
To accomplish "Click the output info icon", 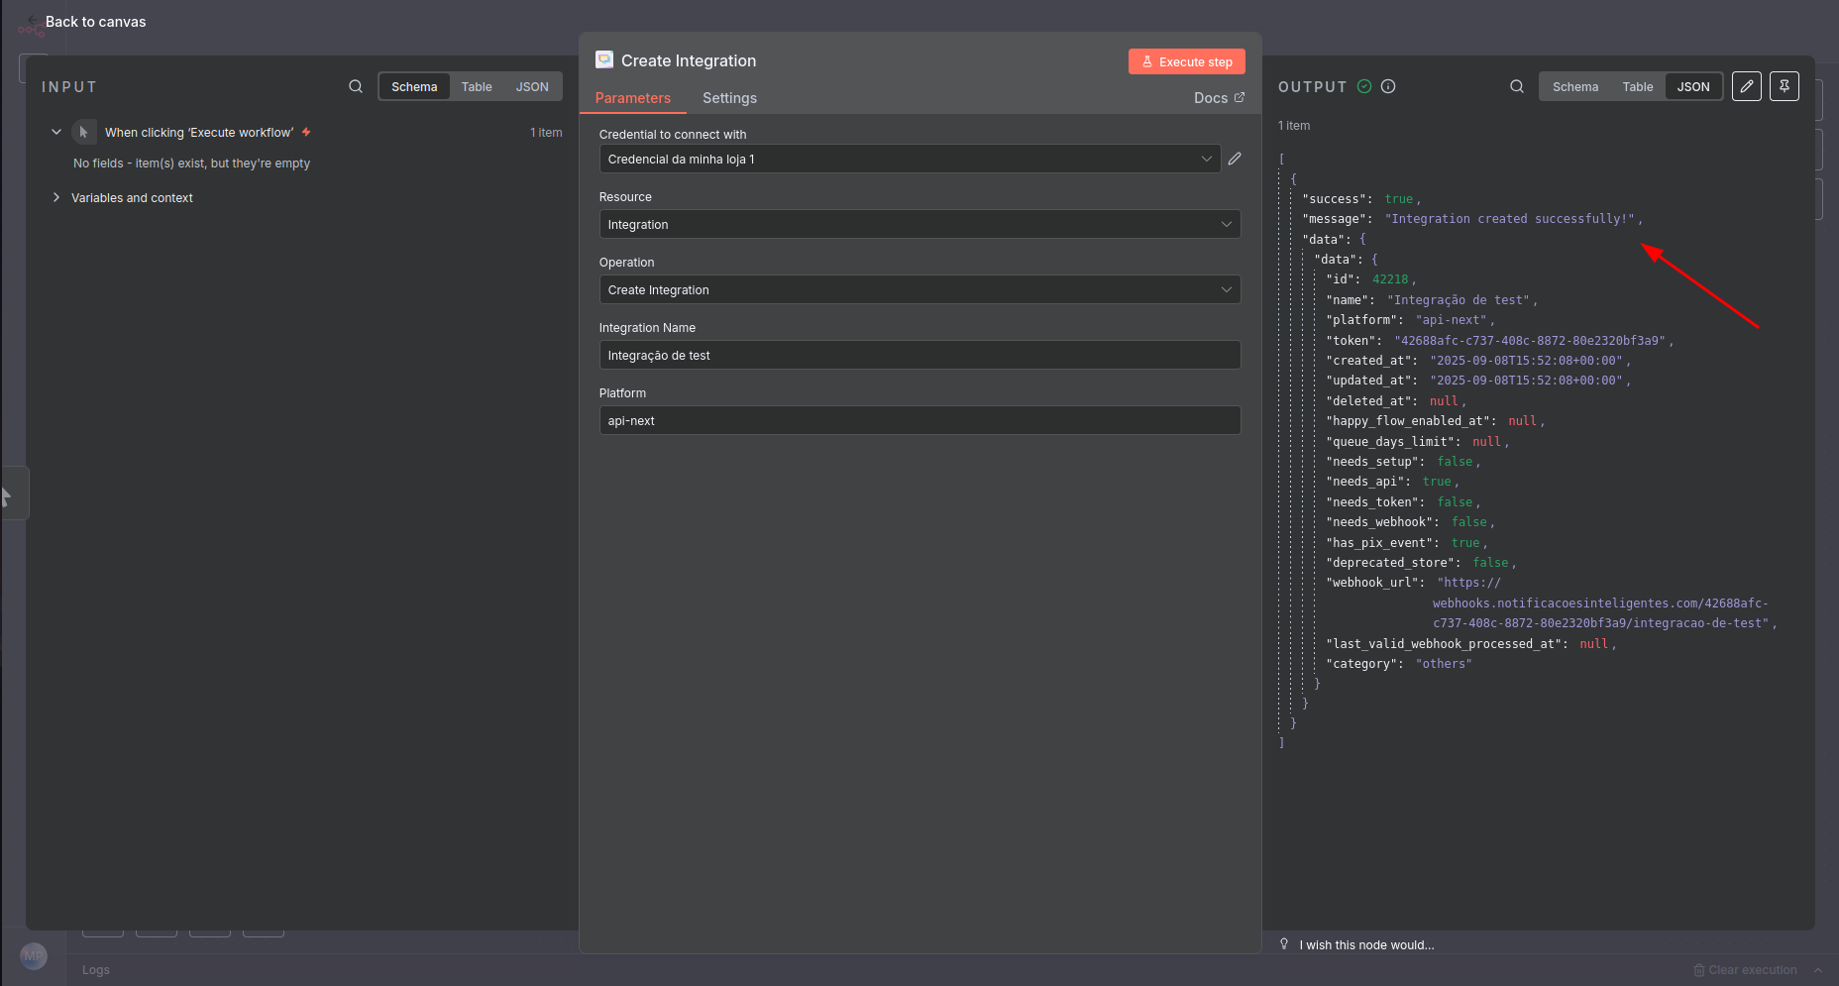I will (1388, 86).
